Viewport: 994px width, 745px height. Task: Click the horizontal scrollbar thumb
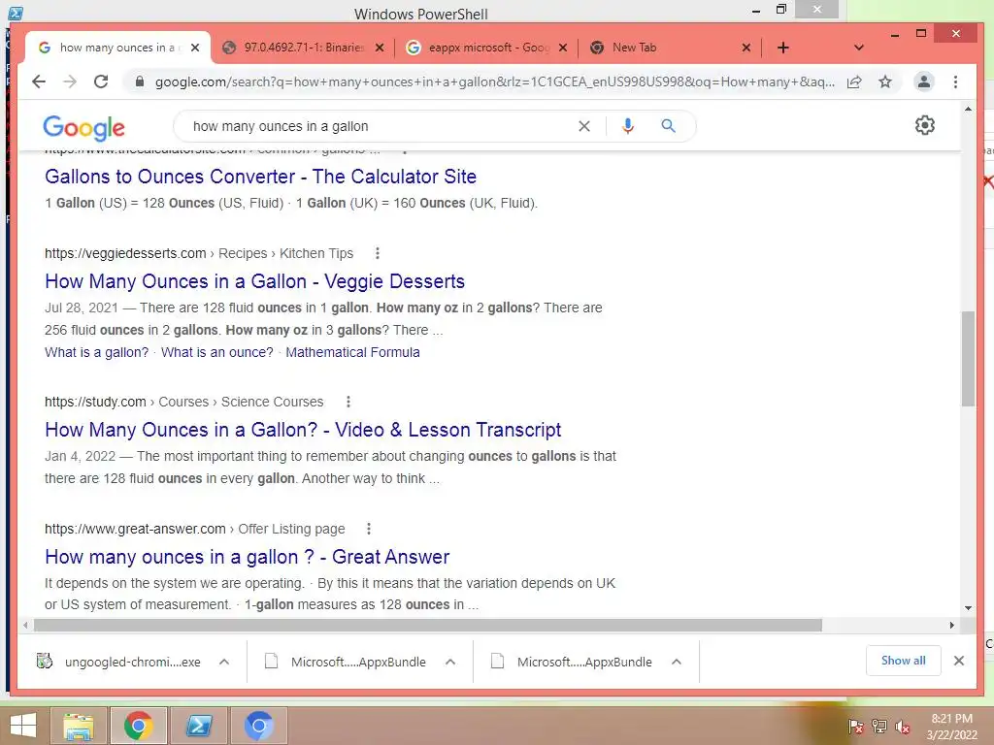point(428,626)
